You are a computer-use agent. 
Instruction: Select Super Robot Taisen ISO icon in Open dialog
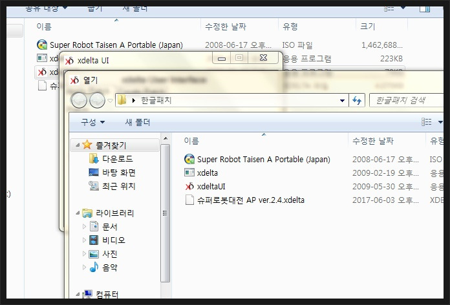[x=189, y=159]
